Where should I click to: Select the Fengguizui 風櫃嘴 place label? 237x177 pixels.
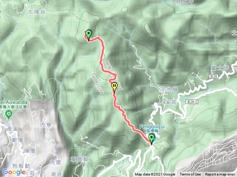click(152, 129)
